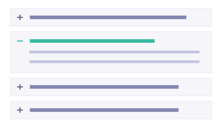This screenshot has width=223, height=126.
Task: Click empty space after the third row's heading bar
Action: tap(195, 87)
